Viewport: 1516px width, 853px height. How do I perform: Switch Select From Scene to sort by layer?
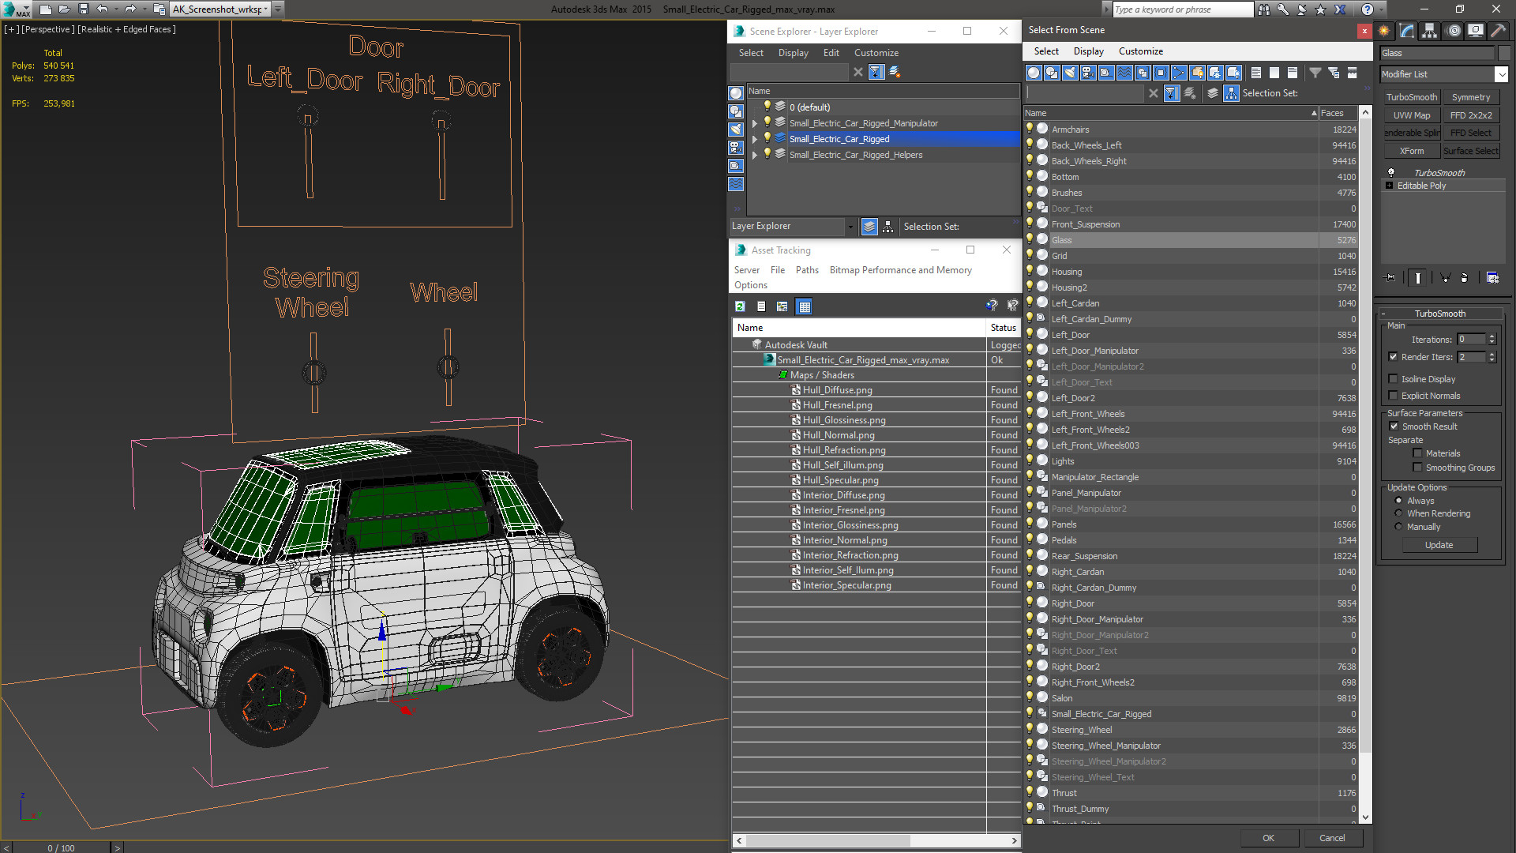click(1213, 93)
